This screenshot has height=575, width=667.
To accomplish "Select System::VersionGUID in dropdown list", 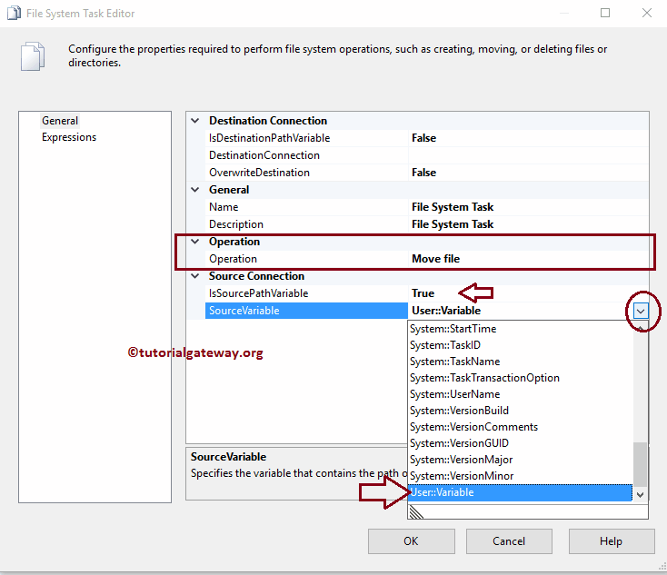I will click(521, 443).
